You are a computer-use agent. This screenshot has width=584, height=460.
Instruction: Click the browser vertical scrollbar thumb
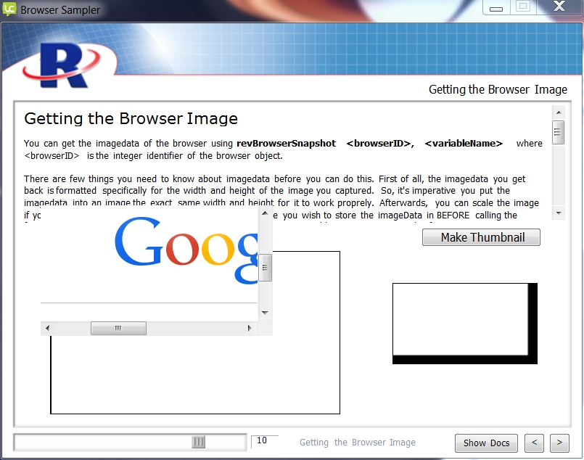pyautogui.click(x=265, y=268)
